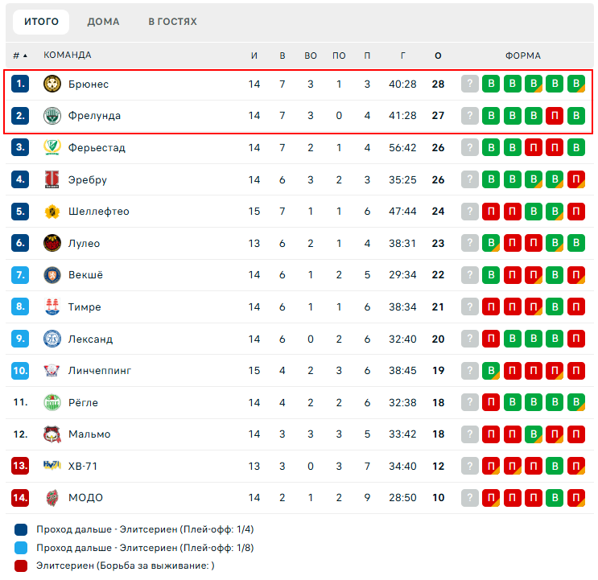598x580 pixels.
Task: Click the Шеллефтео team logo
Action: click(x=52, y=212)
